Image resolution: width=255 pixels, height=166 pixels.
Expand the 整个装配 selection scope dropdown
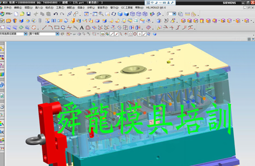57,34
